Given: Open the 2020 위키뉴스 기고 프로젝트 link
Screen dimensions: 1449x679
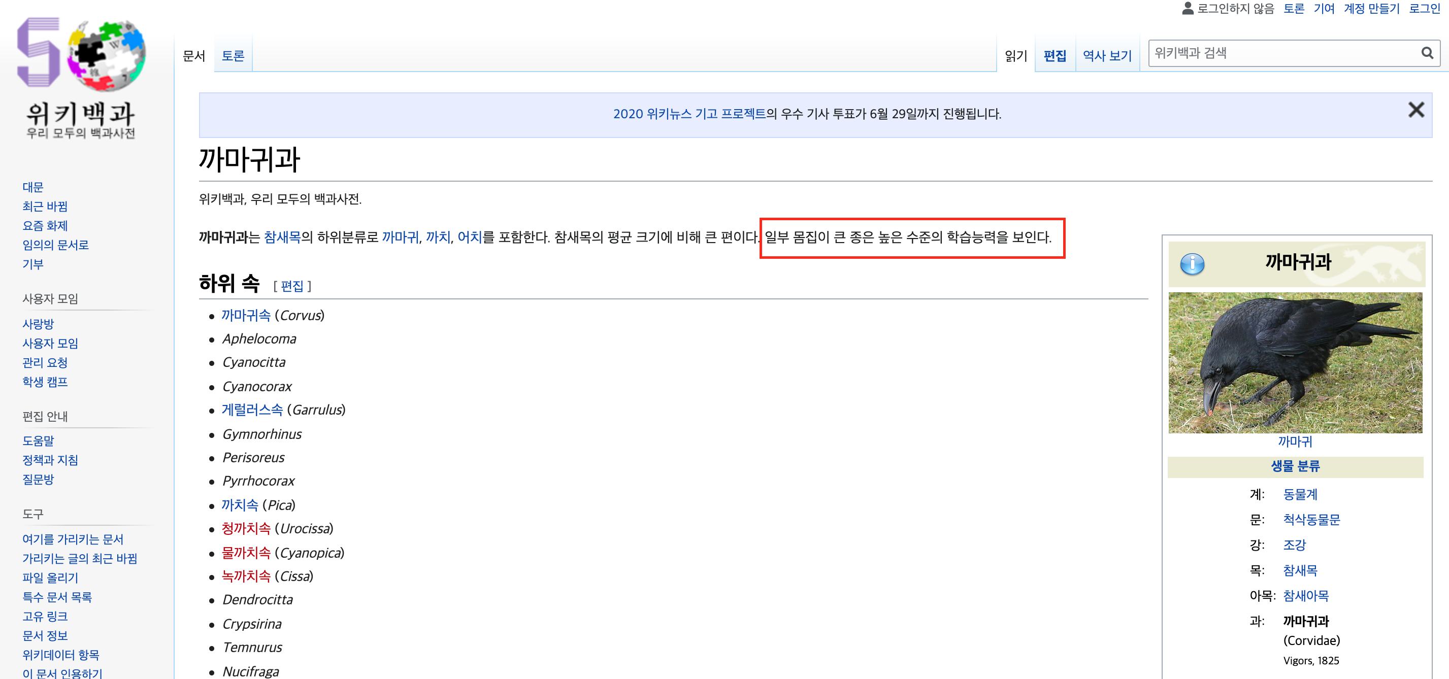Looking at the screenshot, I should 689,114.
